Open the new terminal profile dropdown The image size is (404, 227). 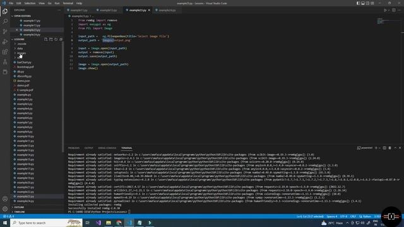379,148
